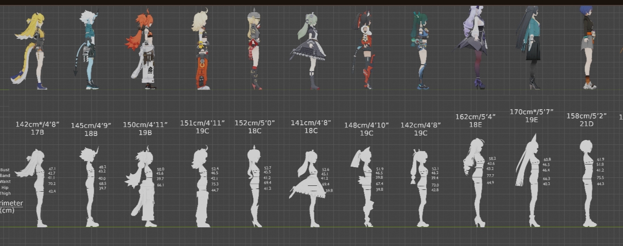Click the silhouette under the 18B label
623x246 pixels.
[89, 187]
